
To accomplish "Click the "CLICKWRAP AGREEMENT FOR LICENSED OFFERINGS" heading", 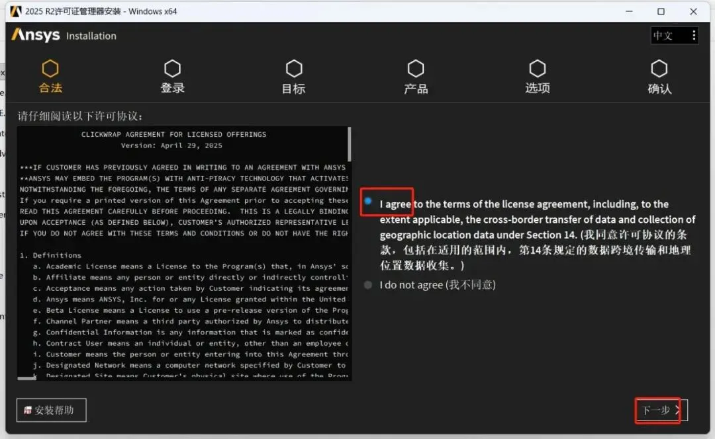I will 173,134.
